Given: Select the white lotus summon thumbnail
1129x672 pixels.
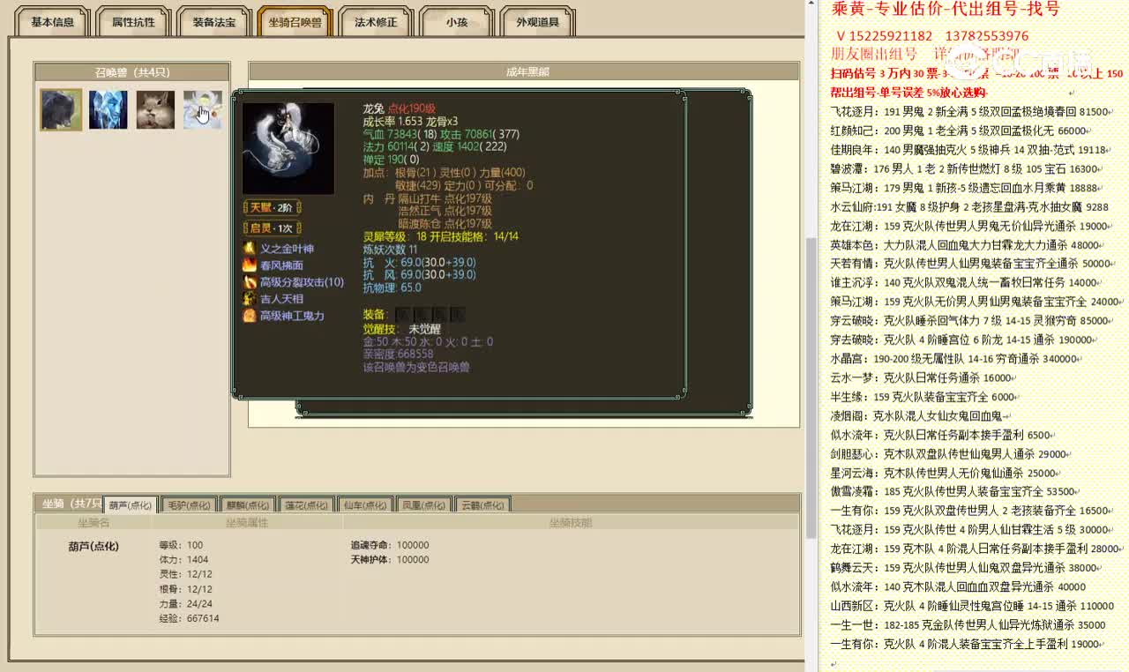Looking at the screenshot, I should pyautogui.click(x=202, y=109).
